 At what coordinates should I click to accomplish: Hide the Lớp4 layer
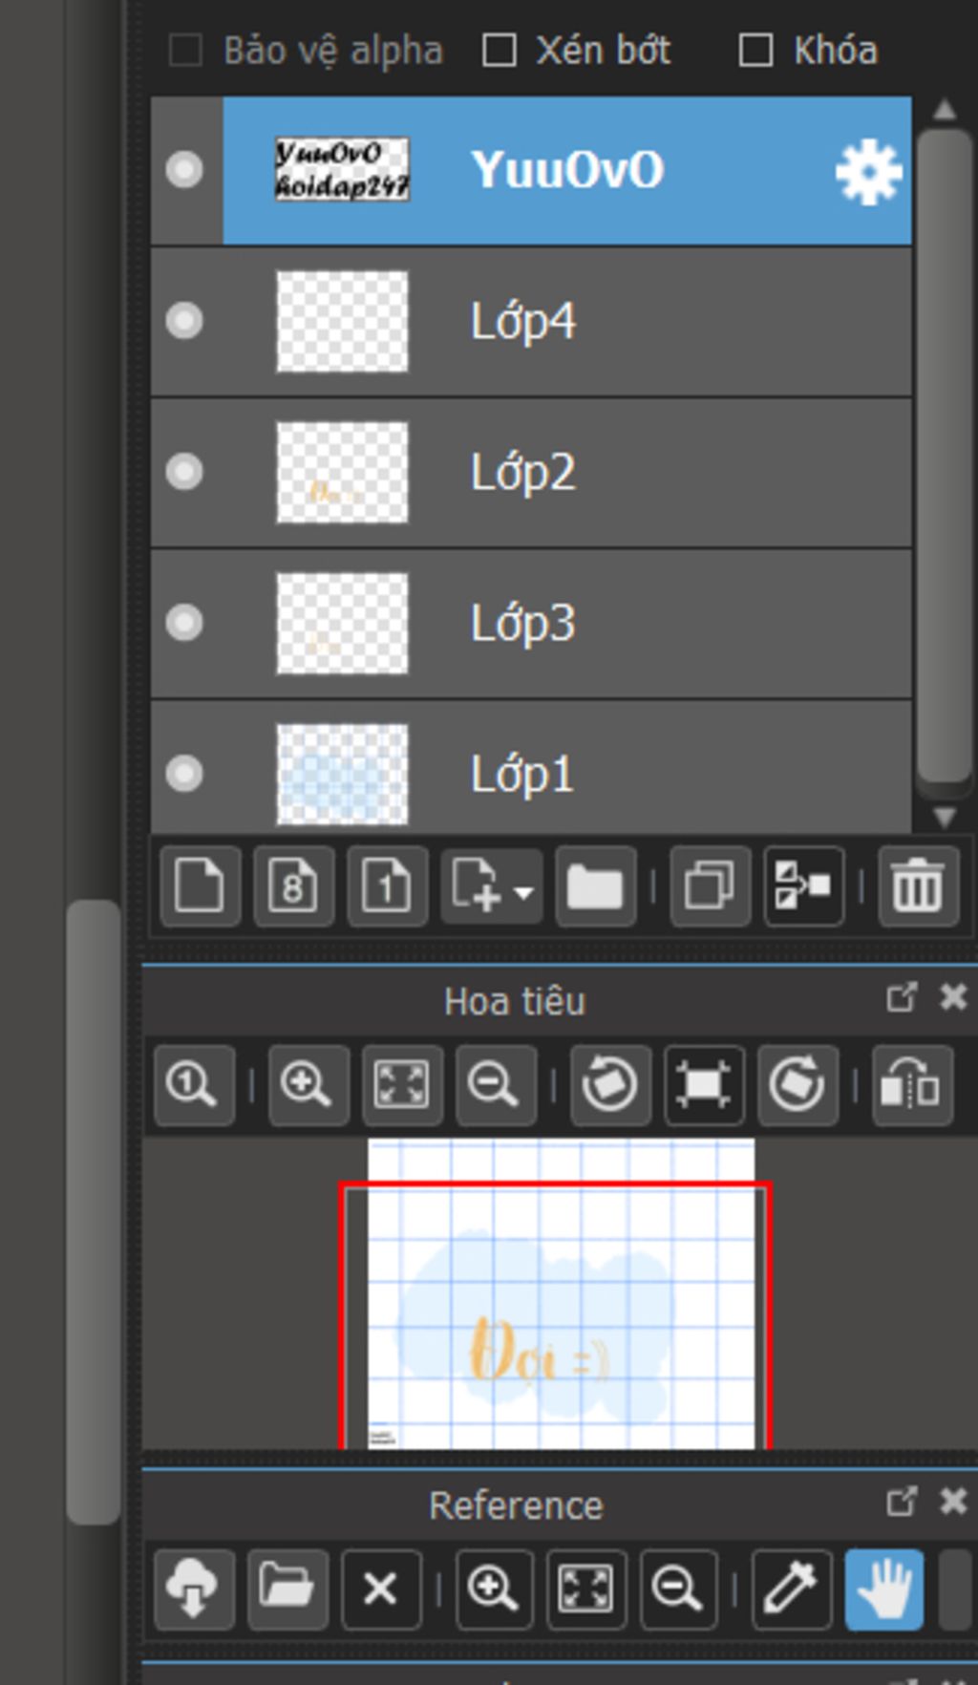184,321
